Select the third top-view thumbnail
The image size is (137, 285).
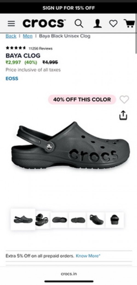[x=59, y=220]
